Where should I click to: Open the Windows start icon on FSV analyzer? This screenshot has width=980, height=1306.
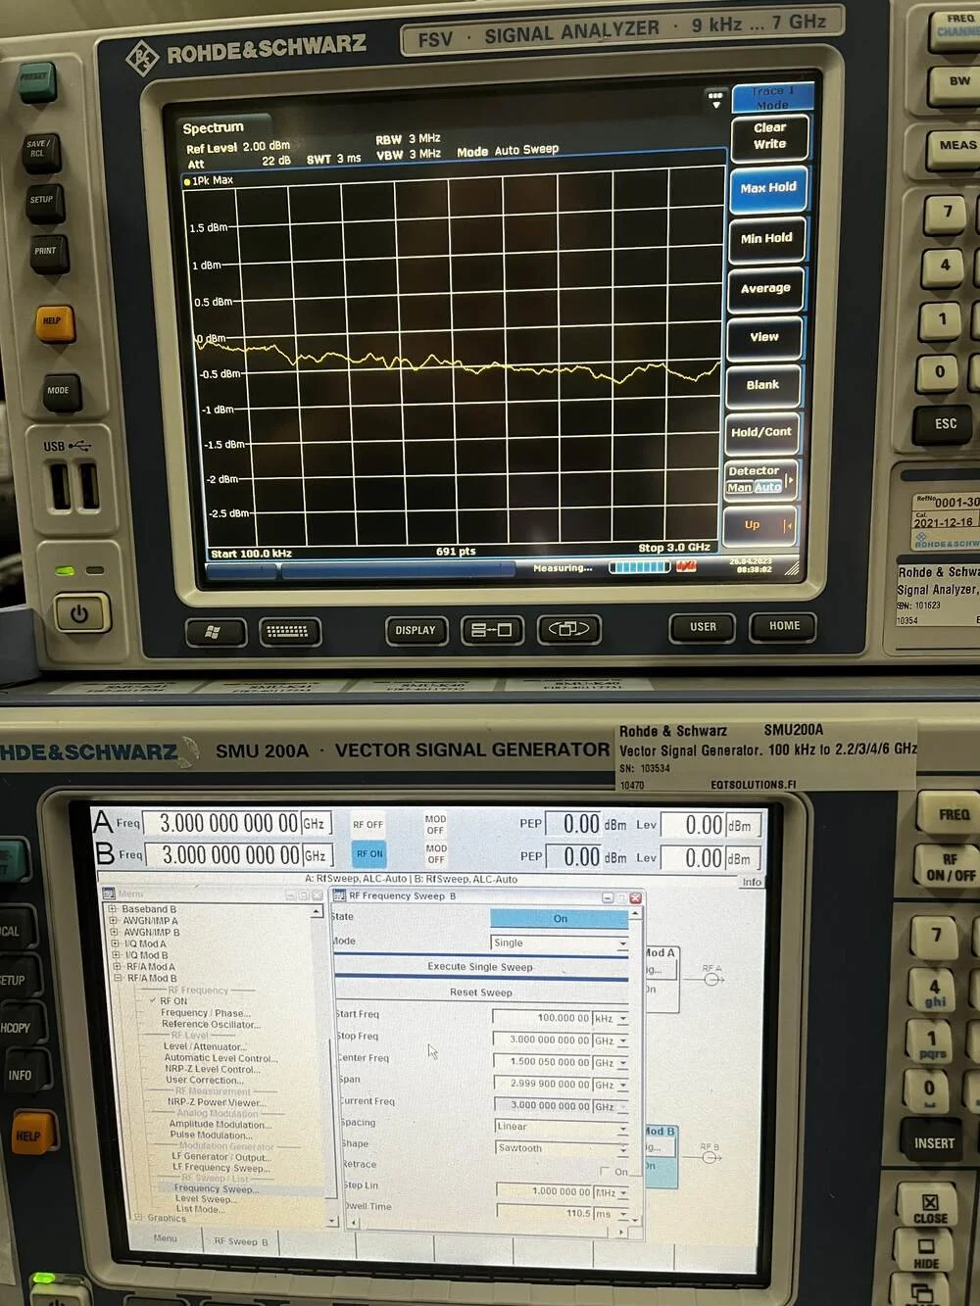(x=214, y=632)
